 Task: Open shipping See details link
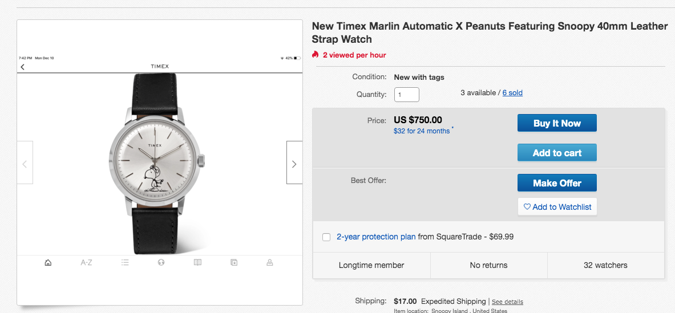[507, 302]
